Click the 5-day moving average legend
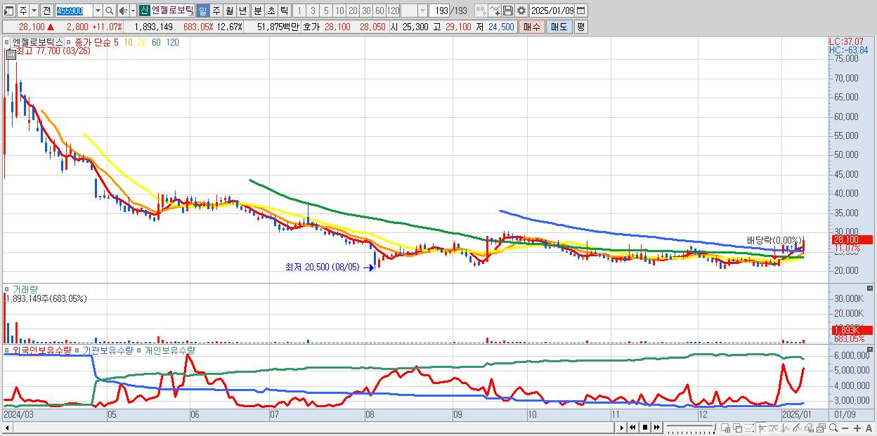This screenshot has width=877, height=436. point(115,42)
